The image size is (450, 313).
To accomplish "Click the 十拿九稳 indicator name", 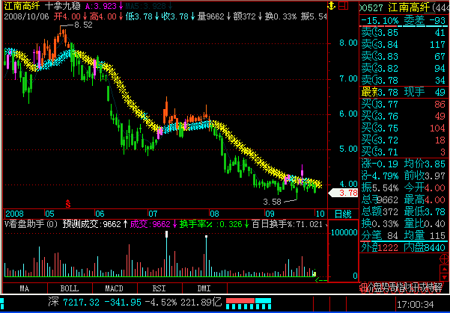I will click(63, 6).
